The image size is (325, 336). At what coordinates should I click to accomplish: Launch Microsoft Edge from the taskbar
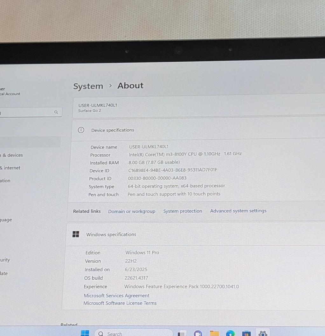tap(230, 333)
